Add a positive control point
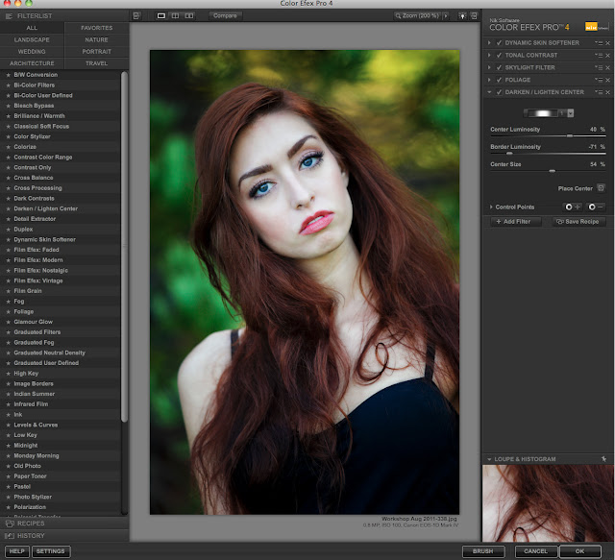 [573, 207]
